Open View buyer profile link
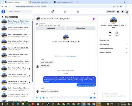 [x=72, y=56]
